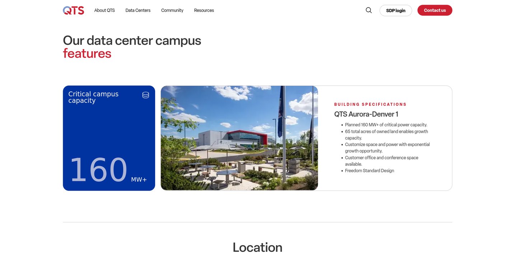Click the SDP login button

(x=396, y=10)
